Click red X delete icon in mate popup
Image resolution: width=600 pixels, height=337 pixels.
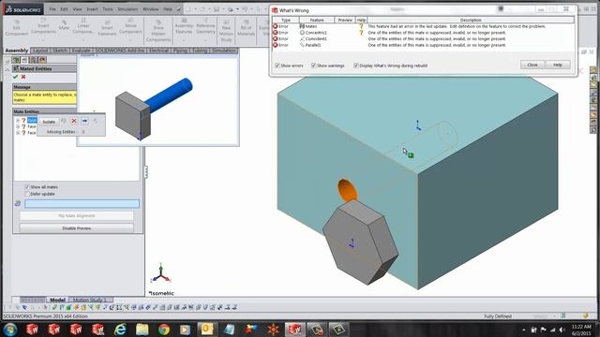point(74,121)
